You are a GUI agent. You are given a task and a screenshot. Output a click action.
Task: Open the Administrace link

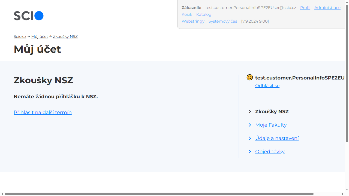click(327, 8)
